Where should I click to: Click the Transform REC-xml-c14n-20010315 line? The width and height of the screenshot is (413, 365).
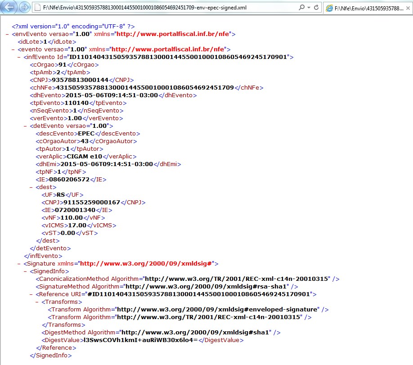(180, 317)
